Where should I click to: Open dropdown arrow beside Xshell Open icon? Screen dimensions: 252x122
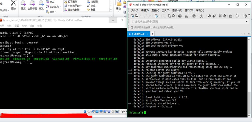(x=140, y=16)
